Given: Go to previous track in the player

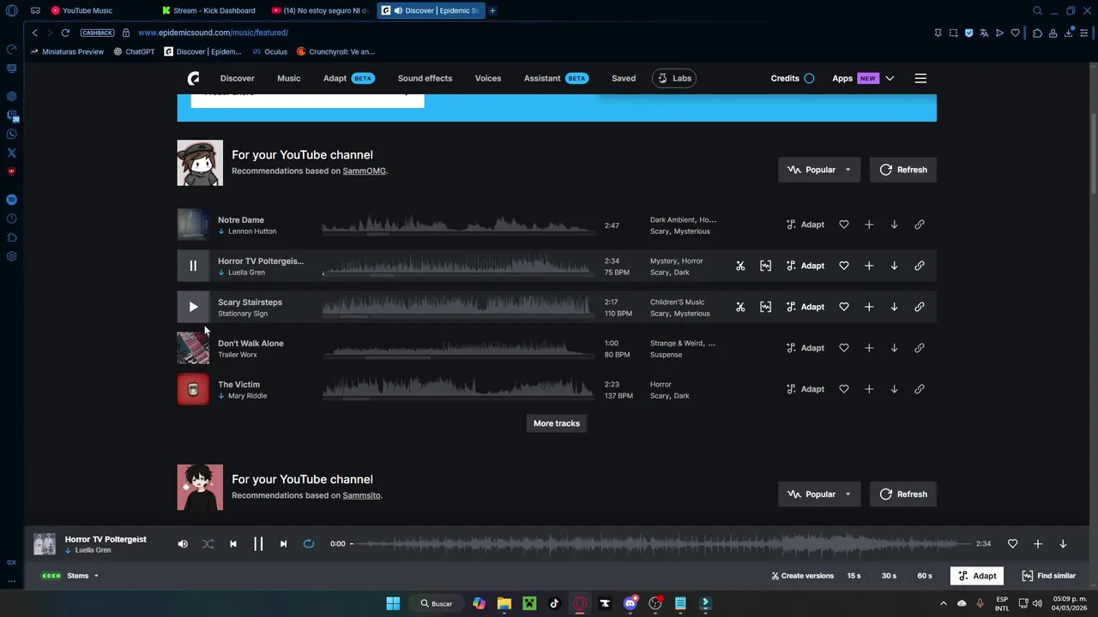Looking at the screenshot, I should [x=233, y=543].
